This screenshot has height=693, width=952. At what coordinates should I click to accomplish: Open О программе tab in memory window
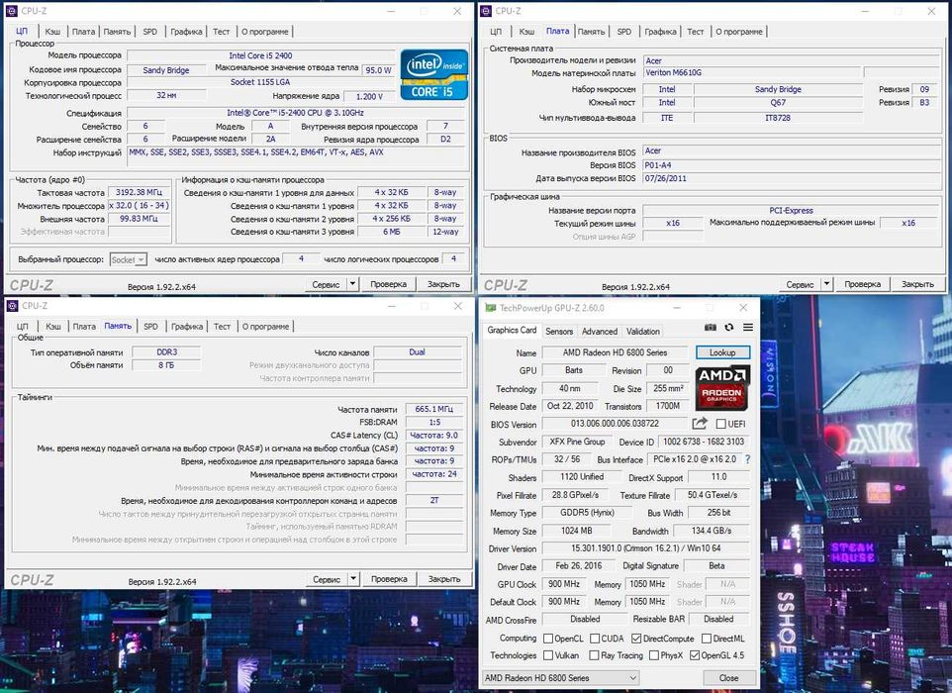point(266,327)
